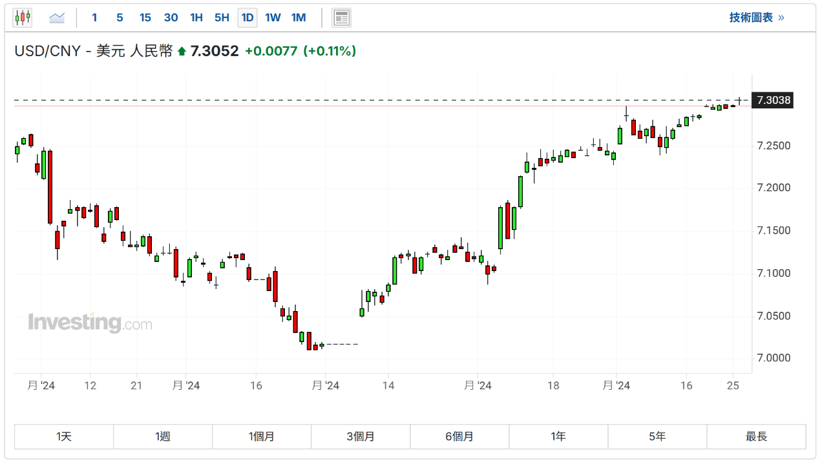The width and height of the screenshot is (820, 464).
Task: Open the 技術圖表 technical chart link
Action: (756, 17)
